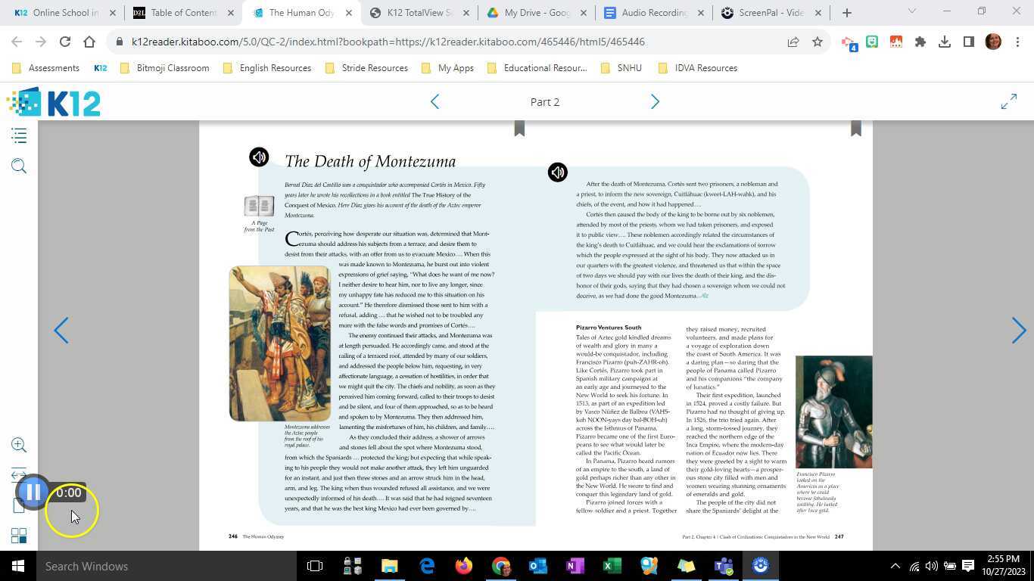Open Excel from the Windows taskbar
Screen dimensions: 1034x581
(x=612, y=566)
